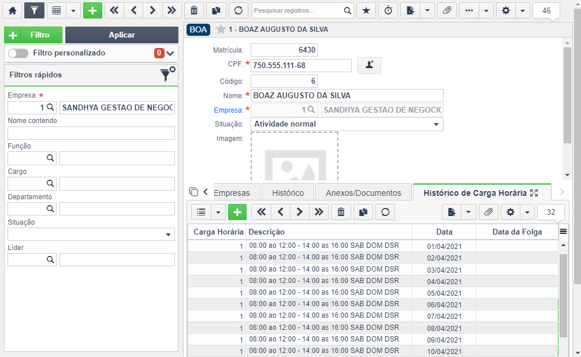This screenshot has width=581, height=357.
Task: Expand dropdown beside three-dots button
Action: (x=486, y=10)
